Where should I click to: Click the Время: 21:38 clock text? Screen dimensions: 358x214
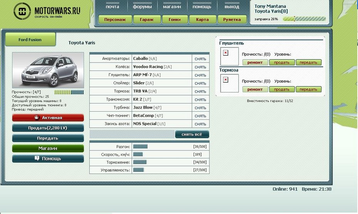click(x=317, y=189)
